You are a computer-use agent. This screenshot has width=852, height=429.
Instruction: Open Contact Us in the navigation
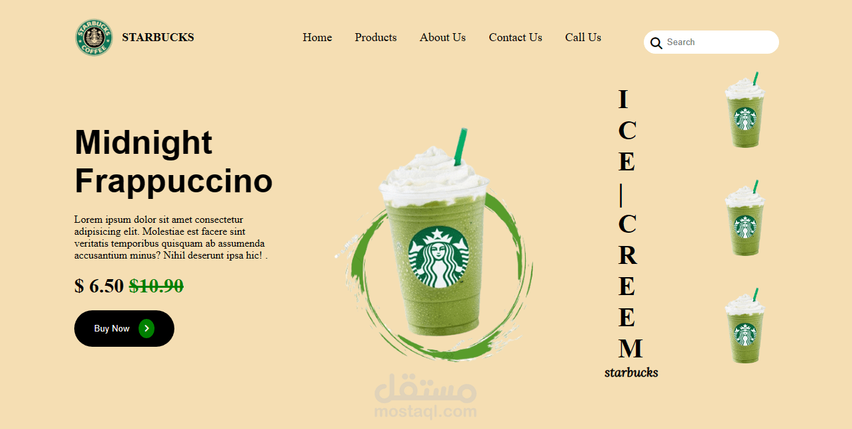tap(516, 37)
